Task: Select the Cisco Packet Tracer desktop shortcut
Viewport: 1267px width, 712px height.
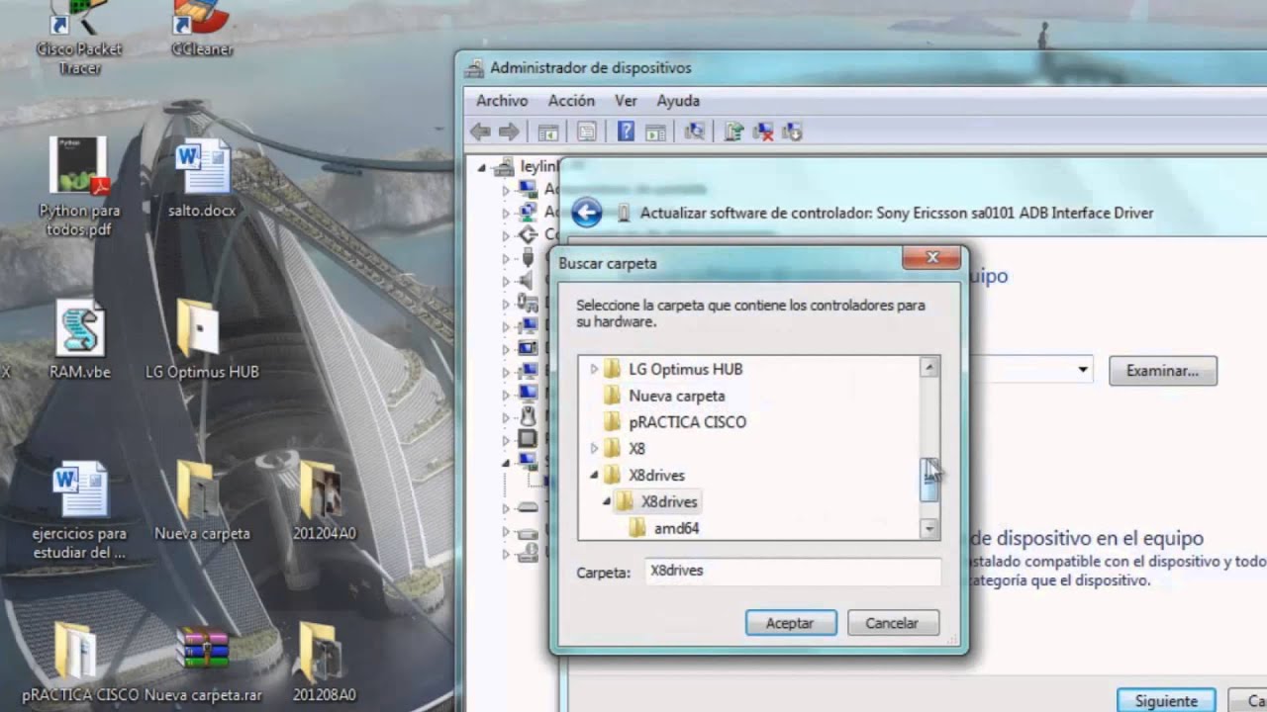Action: point(79,38)
